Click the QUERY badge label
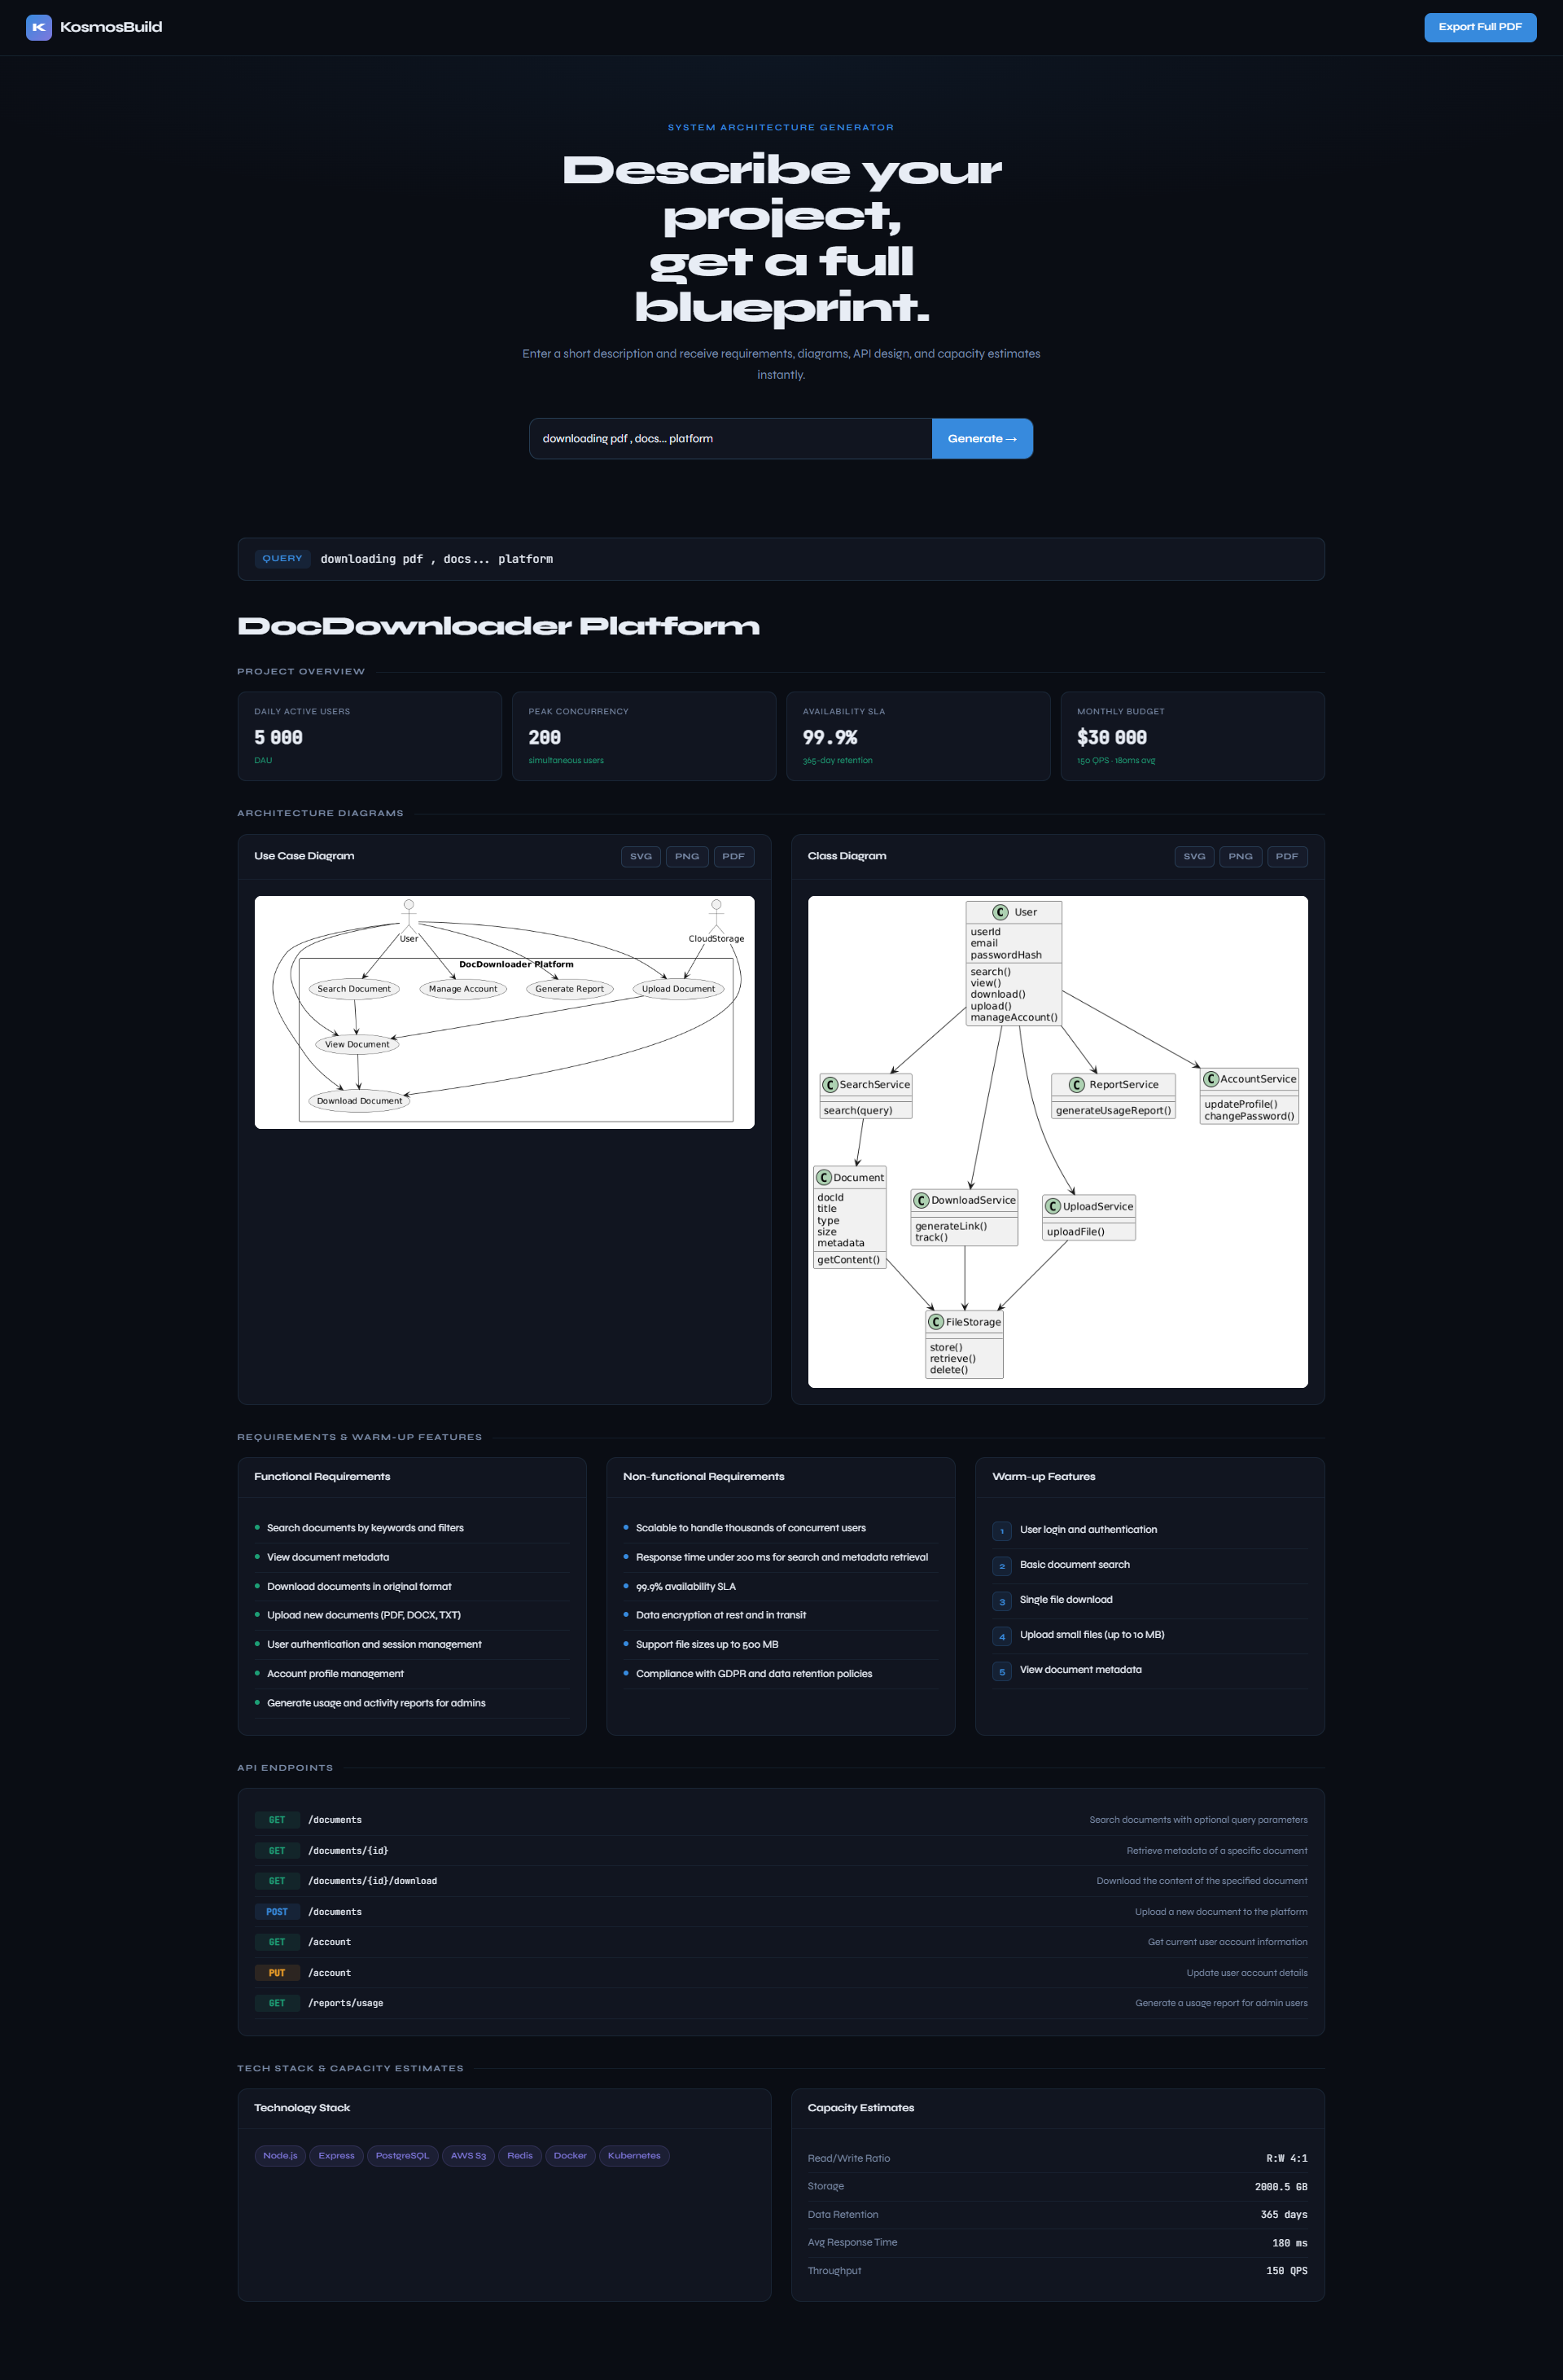Viewport: 1563px width, 2380px height. (x=282, y=559)
